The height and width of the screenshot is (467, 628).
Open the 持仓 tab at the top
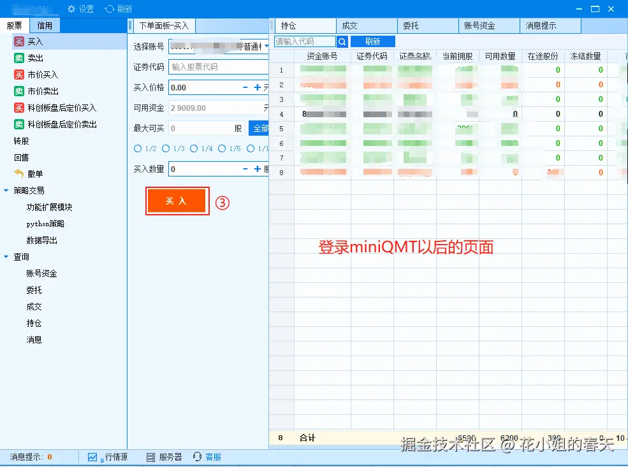point(305,25)
